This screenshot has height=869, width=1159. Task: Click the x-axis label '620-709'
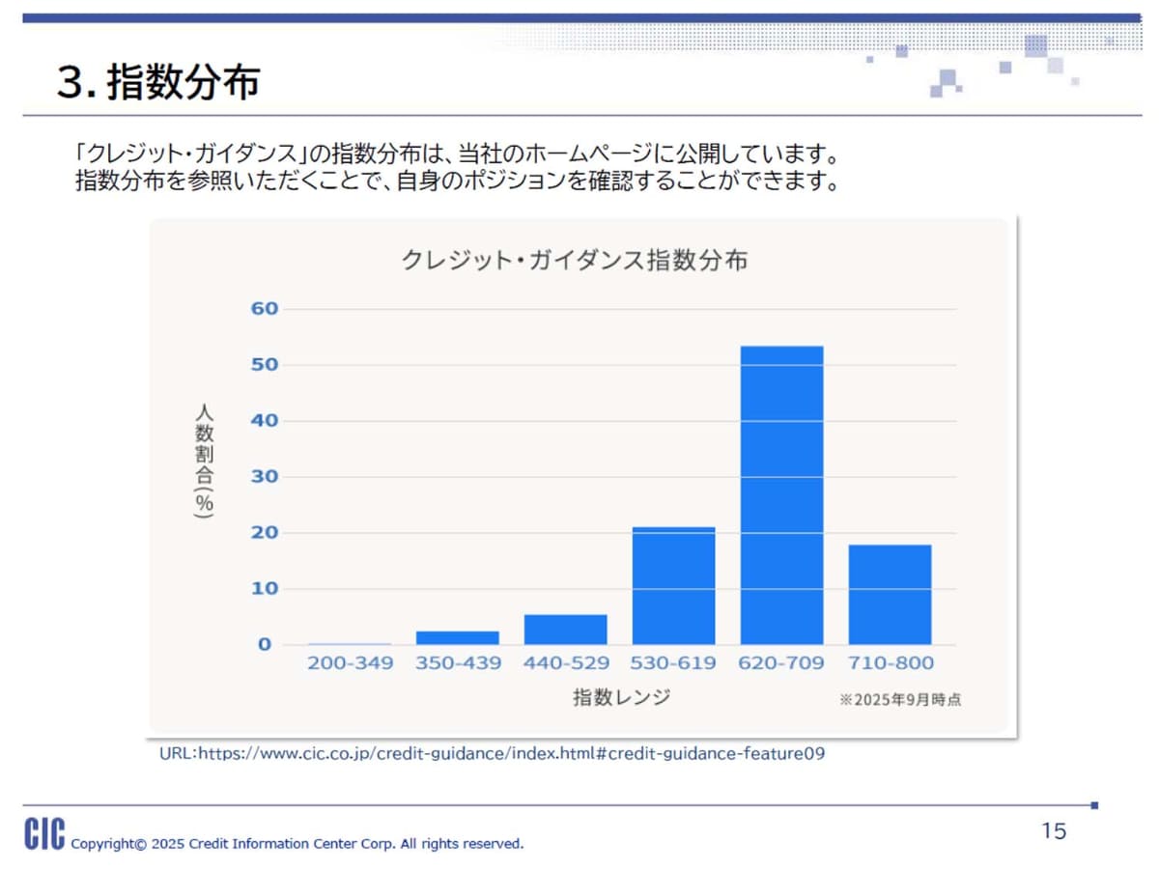782,663
